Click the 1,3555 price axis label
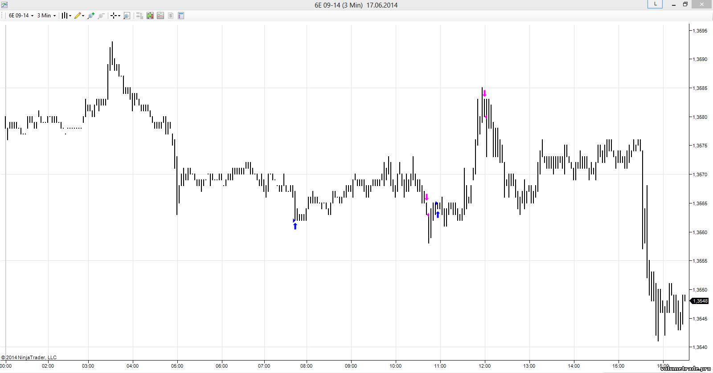This screenshot has width=713, height=373. pos(700,261)
